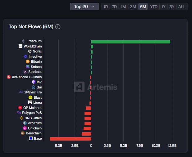192x157 pixels.
Task: Click the BNB Chain red bar
Action: point(88,118)
